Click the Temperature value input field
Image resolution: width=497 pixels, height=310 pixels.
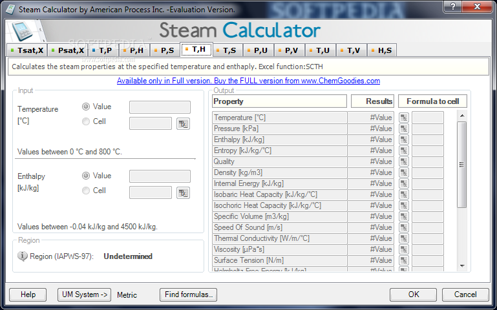[160, 107]
